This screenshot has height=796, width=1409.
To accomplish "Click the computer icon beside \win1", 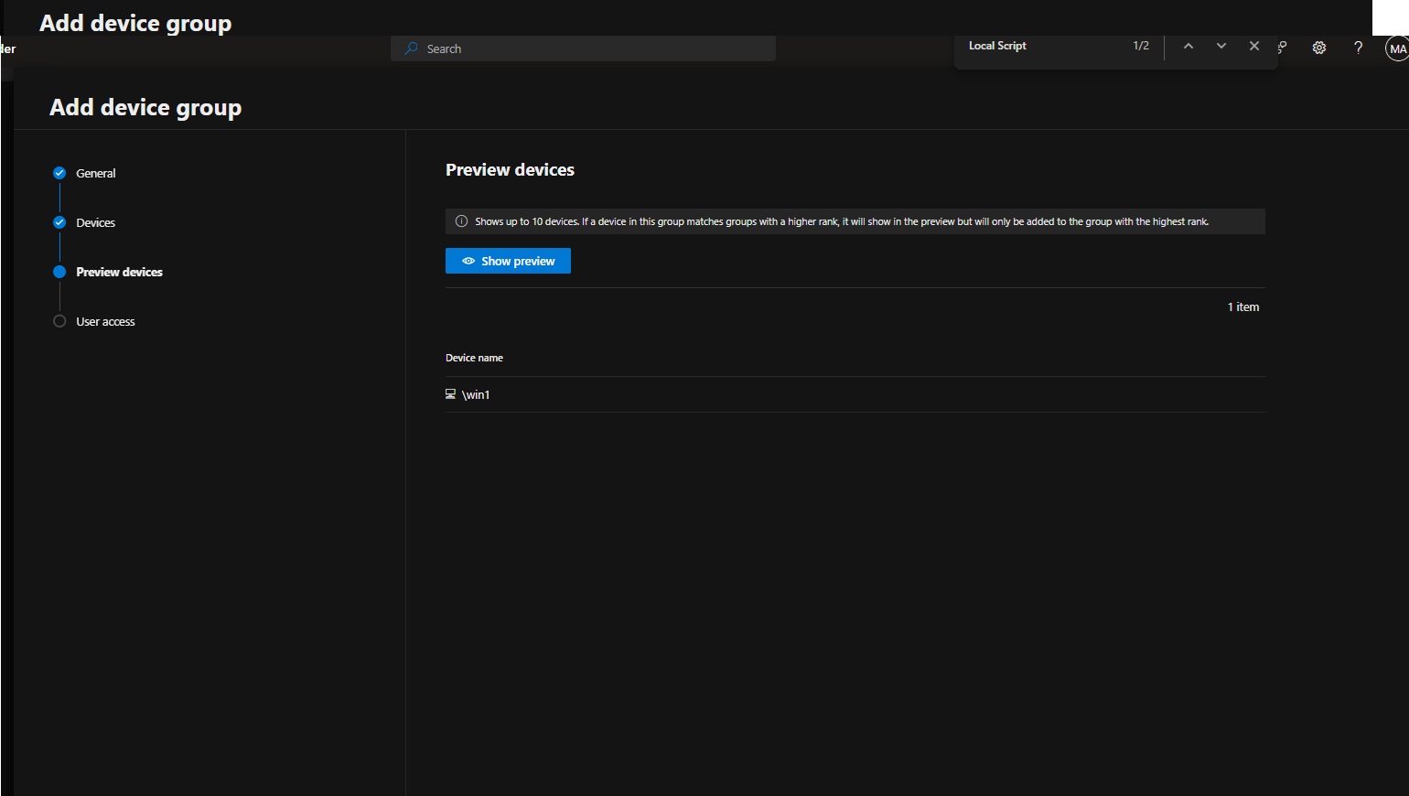I will point(450,394).
